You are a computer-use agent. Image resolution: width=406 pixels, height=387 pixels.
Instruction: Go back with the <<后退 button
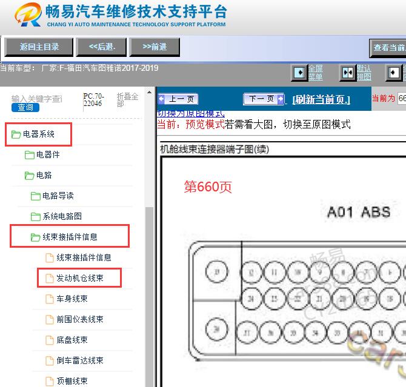(x=102, y=47)
